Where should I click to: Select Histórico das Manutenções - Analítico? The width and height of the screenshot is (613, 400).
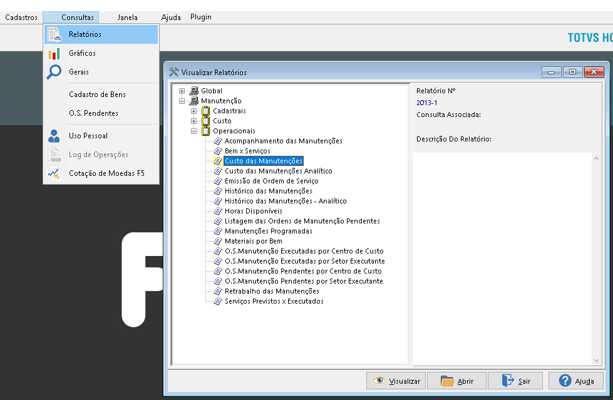[286, 201]
